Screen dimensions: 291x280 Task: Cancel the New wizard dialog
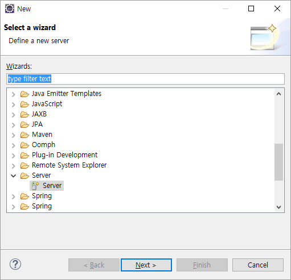[x=258, y=265]
